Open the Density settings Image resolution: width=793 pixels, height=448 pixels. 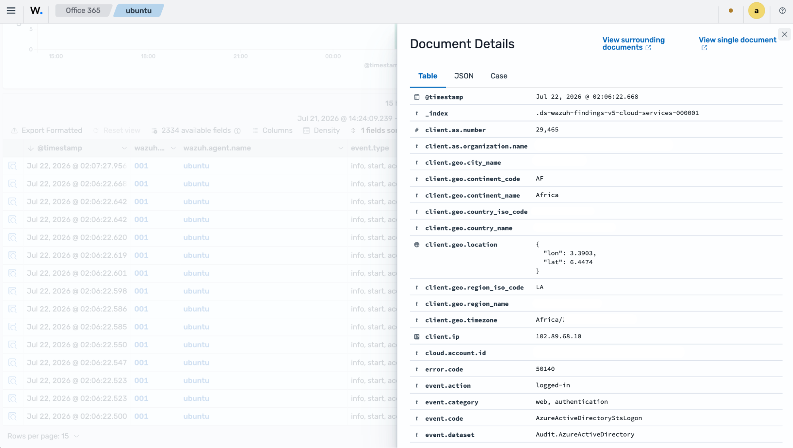coord(321,131)
